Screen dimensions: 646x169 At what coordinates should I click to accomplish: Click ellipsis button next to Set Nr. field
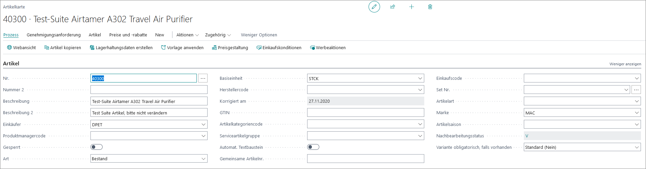636,90
